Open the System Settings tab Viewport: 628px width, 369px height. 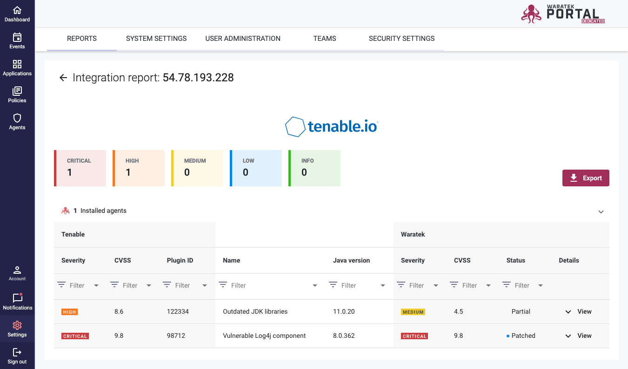point(156,39)
